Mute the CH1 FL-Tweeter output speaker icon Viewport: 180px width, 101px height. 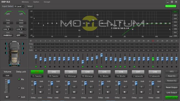point(41,92)
